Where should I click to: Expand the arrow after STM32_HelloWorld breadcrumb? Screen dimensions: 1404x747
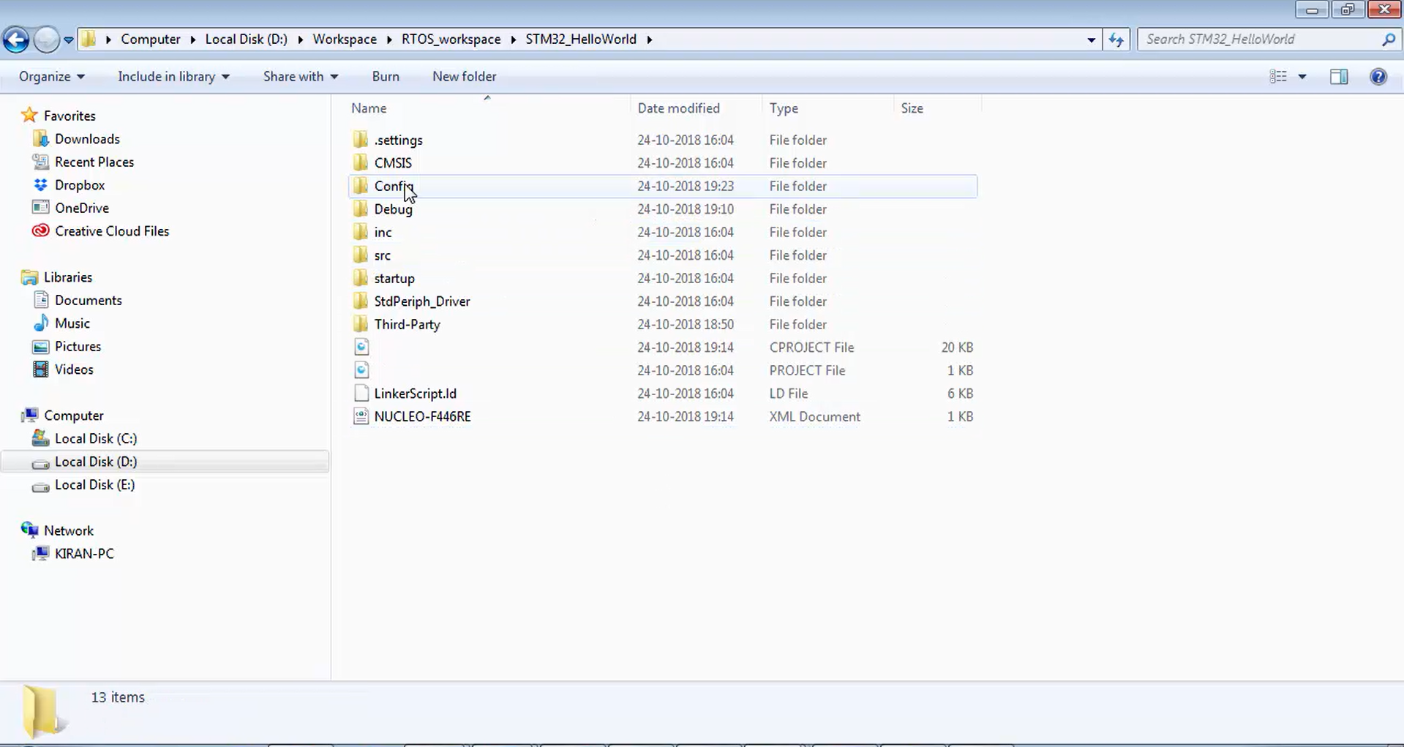click(x=649, y=40)
